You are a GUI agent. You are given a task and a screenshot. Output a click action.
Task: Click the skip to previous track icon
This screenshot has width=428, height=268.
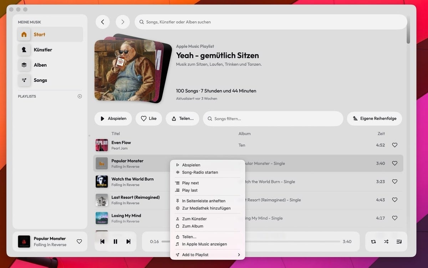102,242
